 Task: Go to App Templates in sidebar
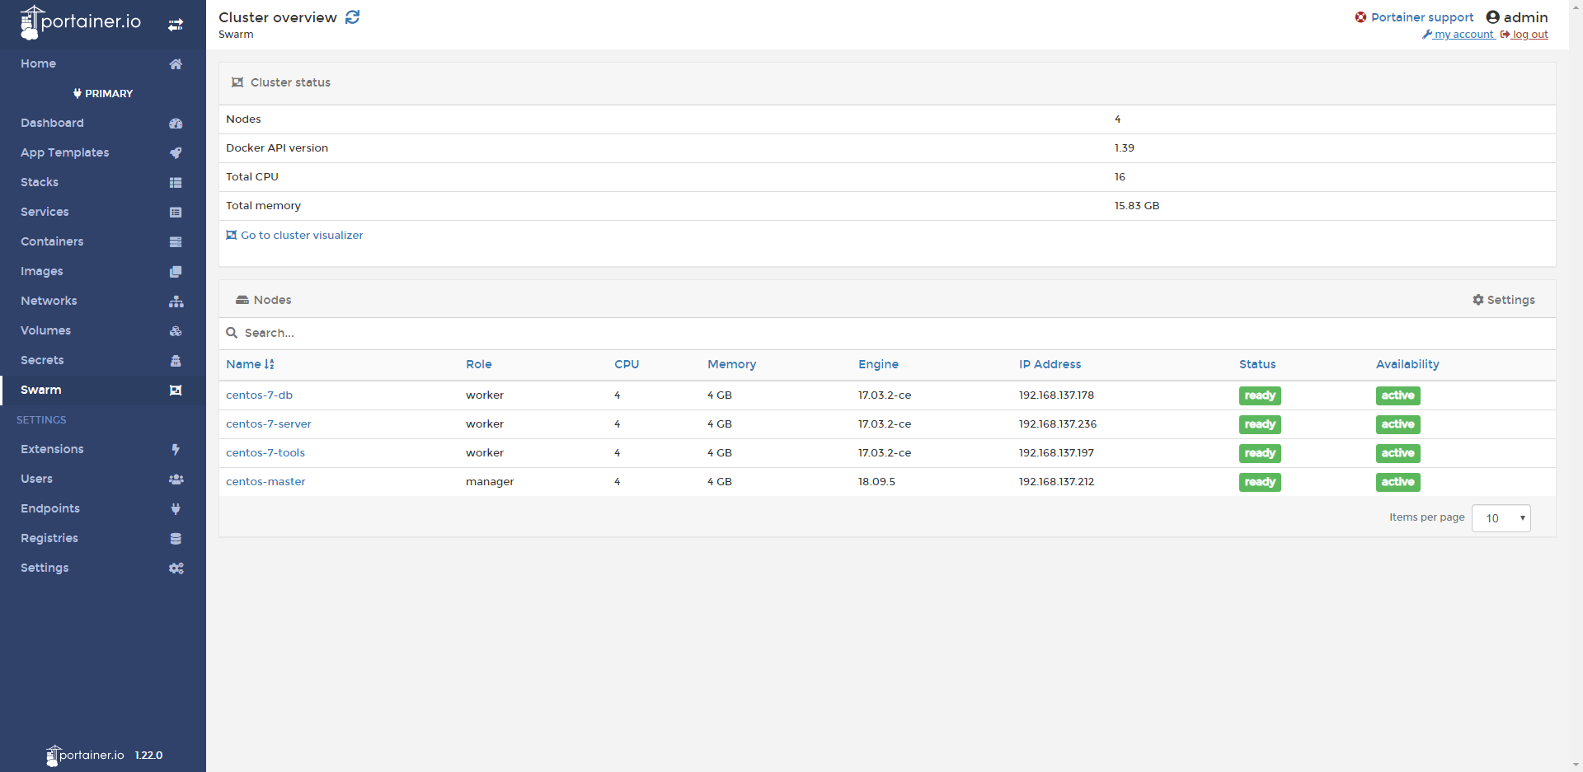coord(64,152)
